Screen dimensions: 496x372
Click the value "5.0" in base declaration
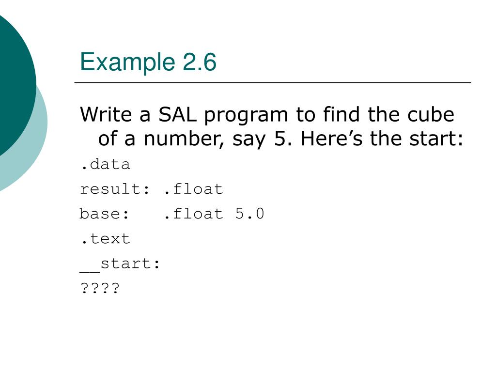click(x=249, y=214)
